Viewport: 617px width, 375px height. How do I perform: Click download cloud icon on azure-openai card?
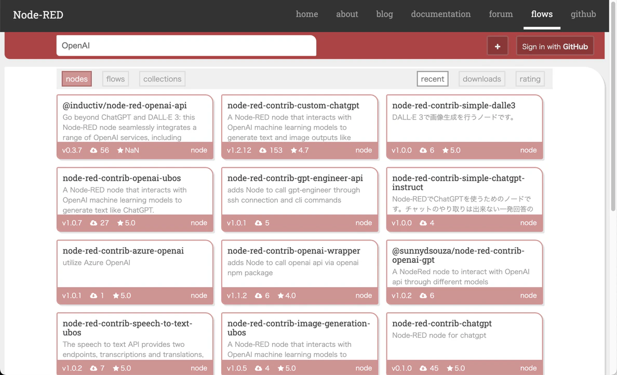coord(93,296)
